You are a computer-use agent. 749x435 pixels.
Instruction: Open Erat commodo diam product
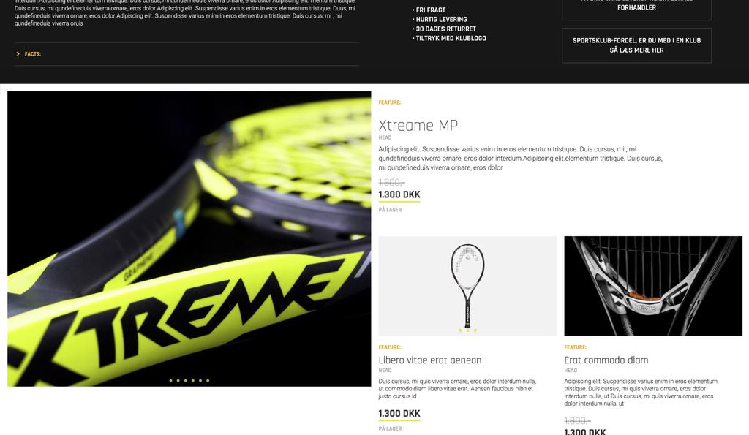point(606,360)
